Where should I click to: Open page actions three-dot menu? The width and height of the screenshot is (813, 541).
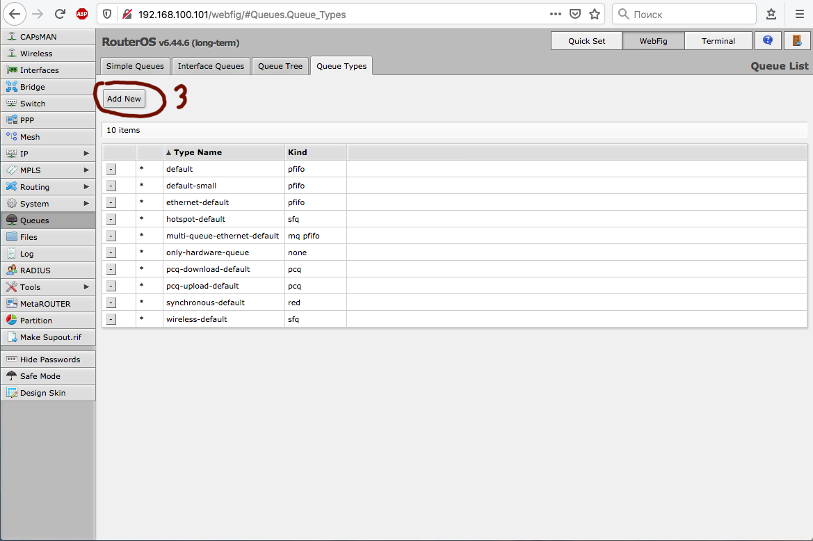pos(555,14)
